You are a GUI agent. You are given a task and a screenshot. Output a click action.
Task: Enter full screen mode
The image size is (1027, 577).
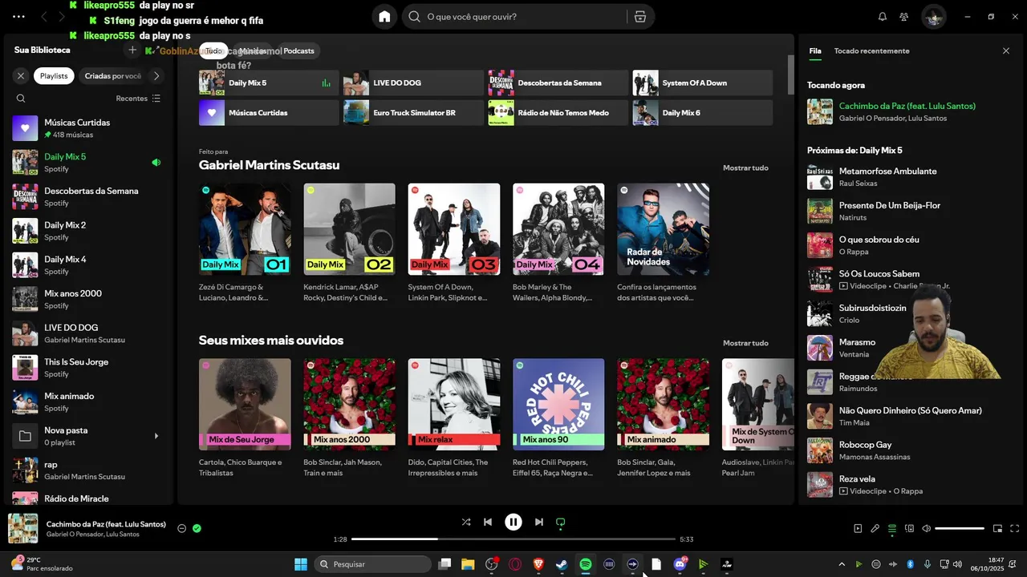click(x=1015, y=528)
